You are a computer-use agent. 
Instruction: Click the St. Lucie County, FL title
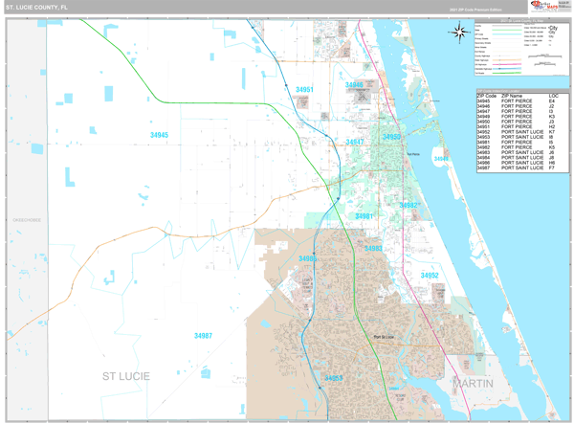tap(36, 7)
